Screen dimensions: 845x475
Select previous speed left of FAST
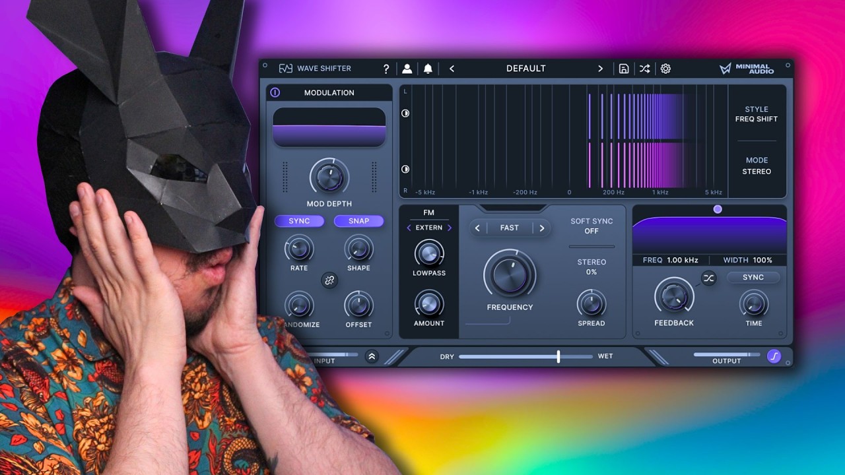point(478,228)
